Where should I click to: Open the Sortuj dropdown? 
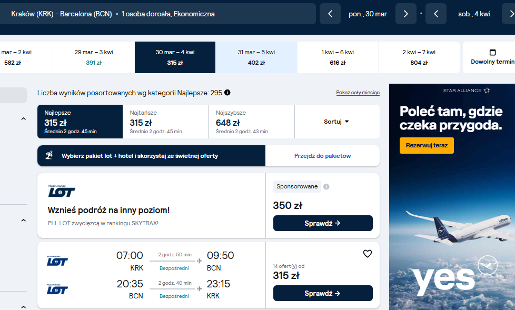pyautogui.click(x=337, y=122)
